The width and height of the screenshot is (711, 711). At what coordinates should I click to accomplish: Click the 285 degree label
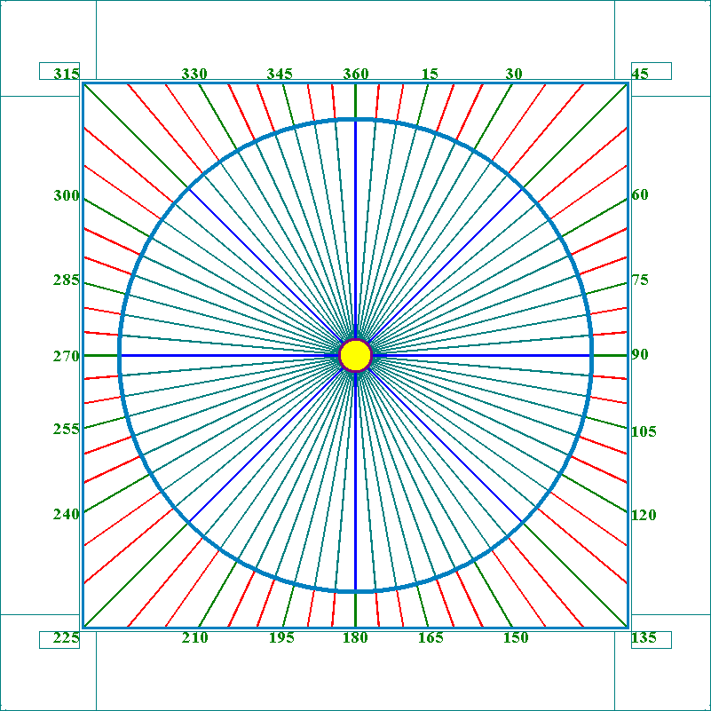[67, 280]
